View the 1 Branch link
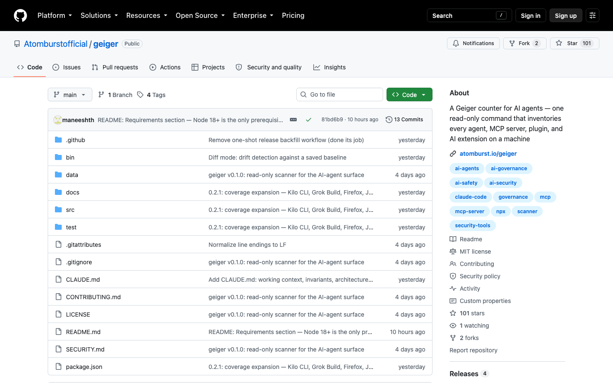613x383 pixels. [x=115, y=94]
